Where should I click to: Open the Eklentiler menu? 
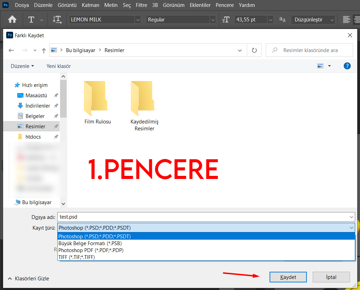pos(200,5)
